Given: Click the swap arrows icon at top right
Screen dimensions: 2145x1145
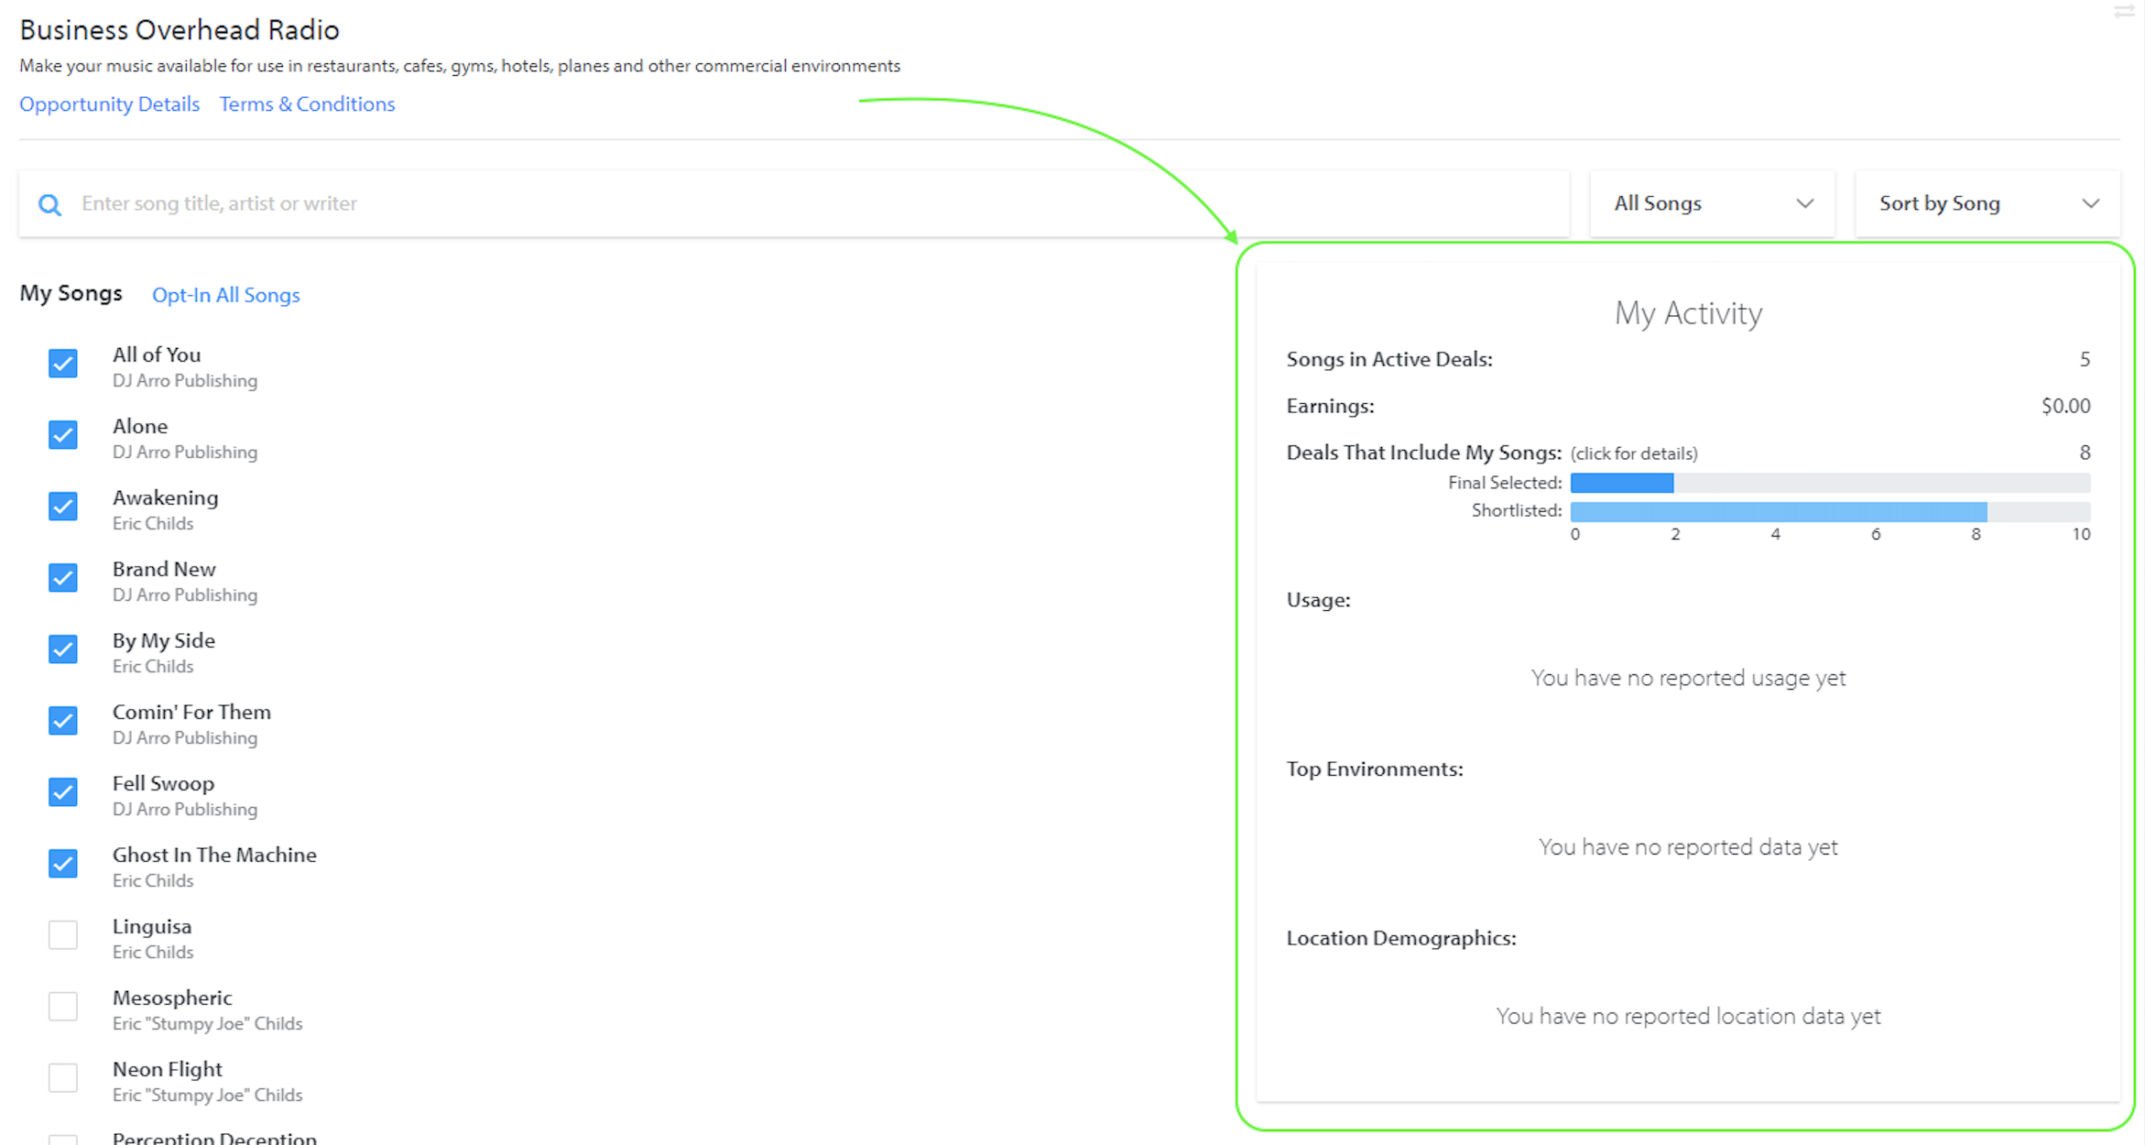Looking at the screenshot, I should coord(2124,11).
